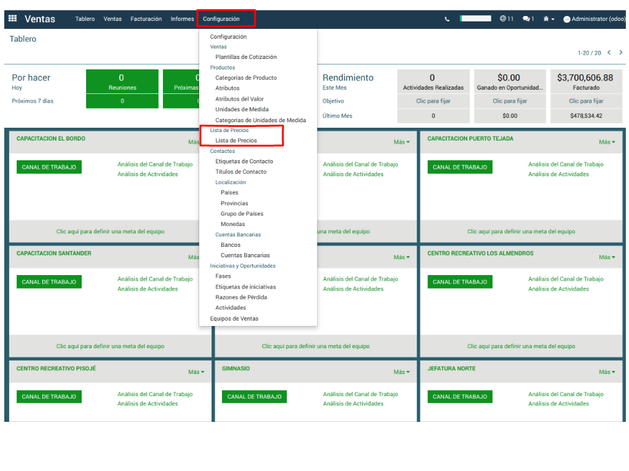Expand Más dropdown for Capacitacion Puerto Tejada
629x471 pixels.
coord(607,142)
